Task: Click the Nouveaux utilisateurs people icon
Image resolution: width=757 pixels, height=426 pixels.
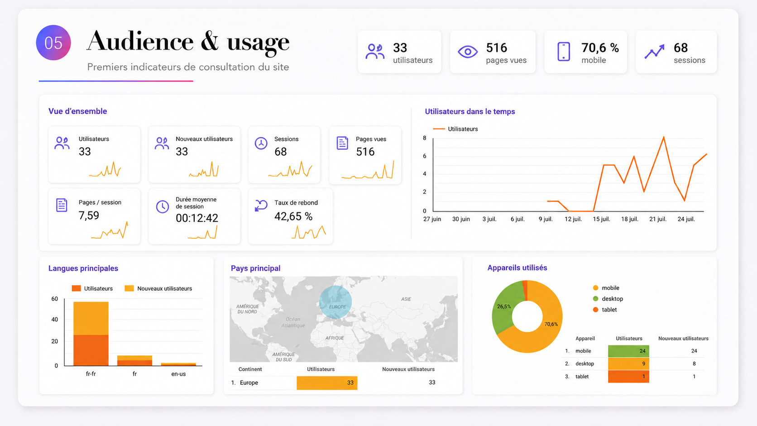Action: pyautogui.click(x=162, y=143)
